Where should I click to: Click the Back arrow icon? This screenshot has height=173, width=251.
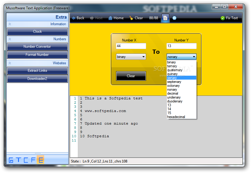74,18
